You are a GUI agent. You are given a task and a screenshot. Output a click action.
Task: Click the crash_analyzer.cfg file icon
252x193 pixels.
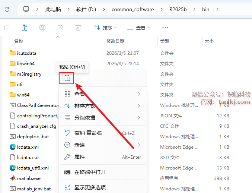point(13,126)
